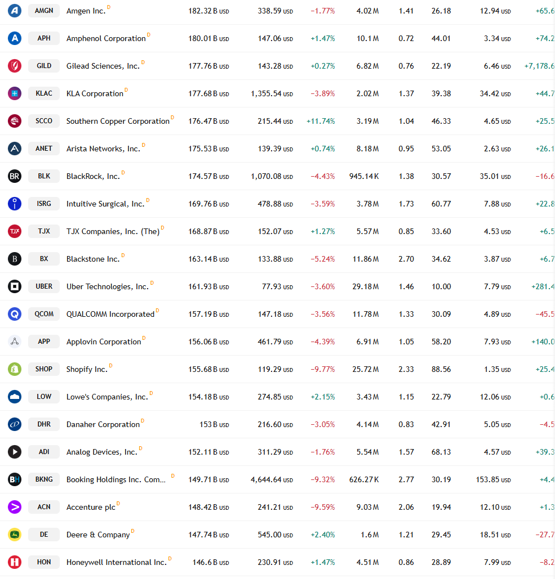Screen dimensions: 555x579
Task: Click the Applovin logo icon
Action: click(15, 342)
